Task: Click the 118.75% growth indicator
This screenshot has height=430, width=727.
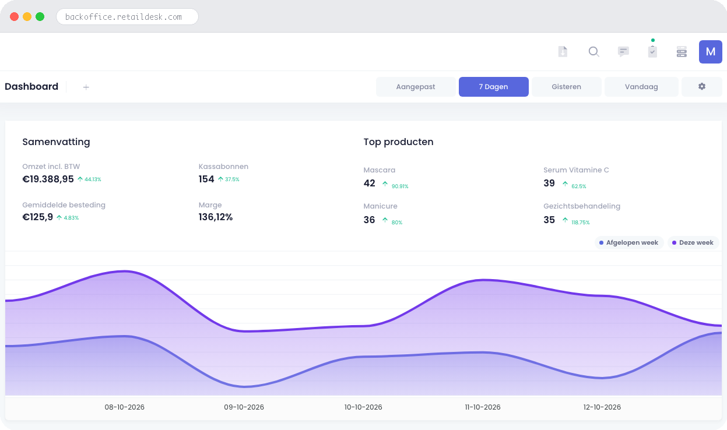Action: click(x=576, y=221)
